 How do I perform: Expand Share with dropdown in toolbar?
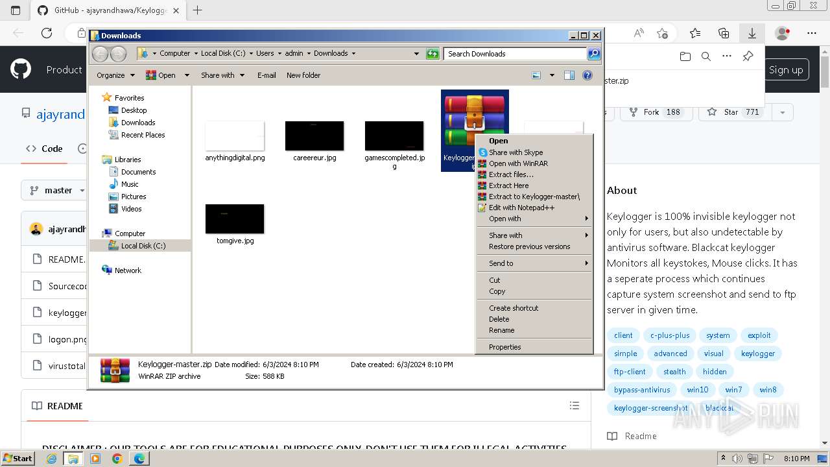click(x=222, y=75)
